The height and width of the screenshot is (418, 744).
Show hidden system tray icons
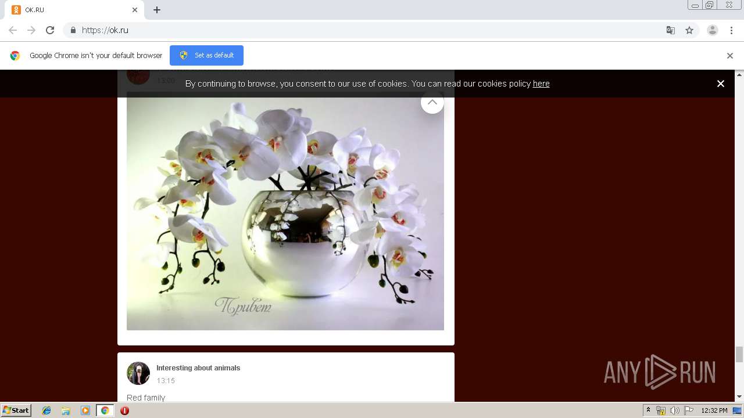tap(648, 410)
